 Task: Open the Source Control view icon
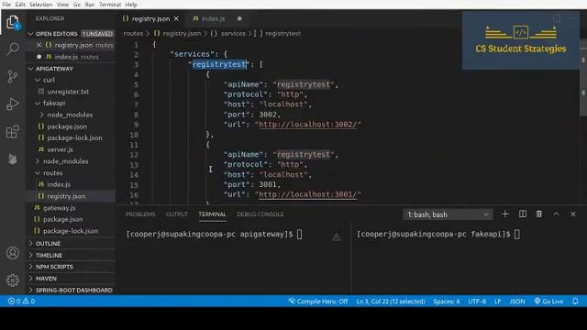[13, 76]
